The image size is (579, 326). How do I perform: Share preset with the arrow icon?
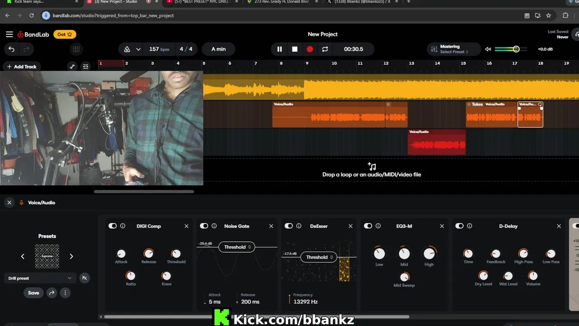coord(52,293)
